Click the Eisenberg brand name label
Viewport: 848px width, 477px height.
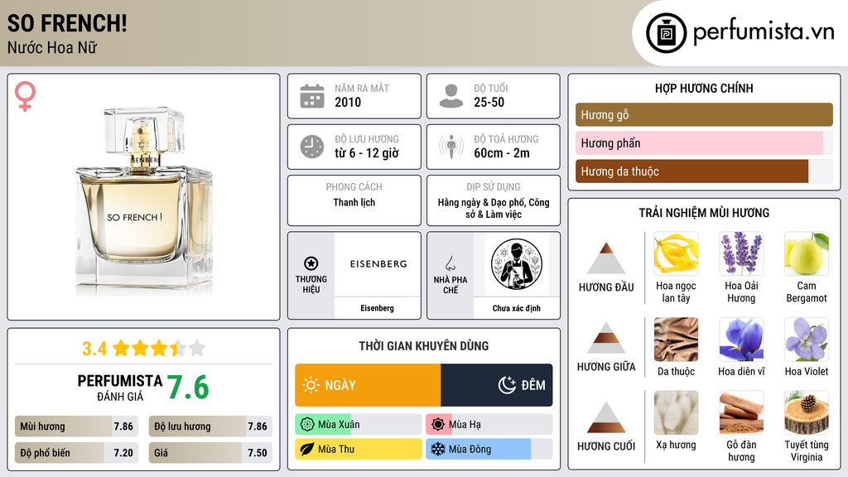pyautogui.click(x=377, y=308)
